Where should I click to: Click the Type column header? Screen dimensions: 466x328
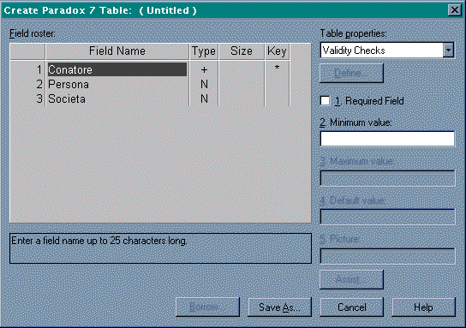(x=204, y=51)
